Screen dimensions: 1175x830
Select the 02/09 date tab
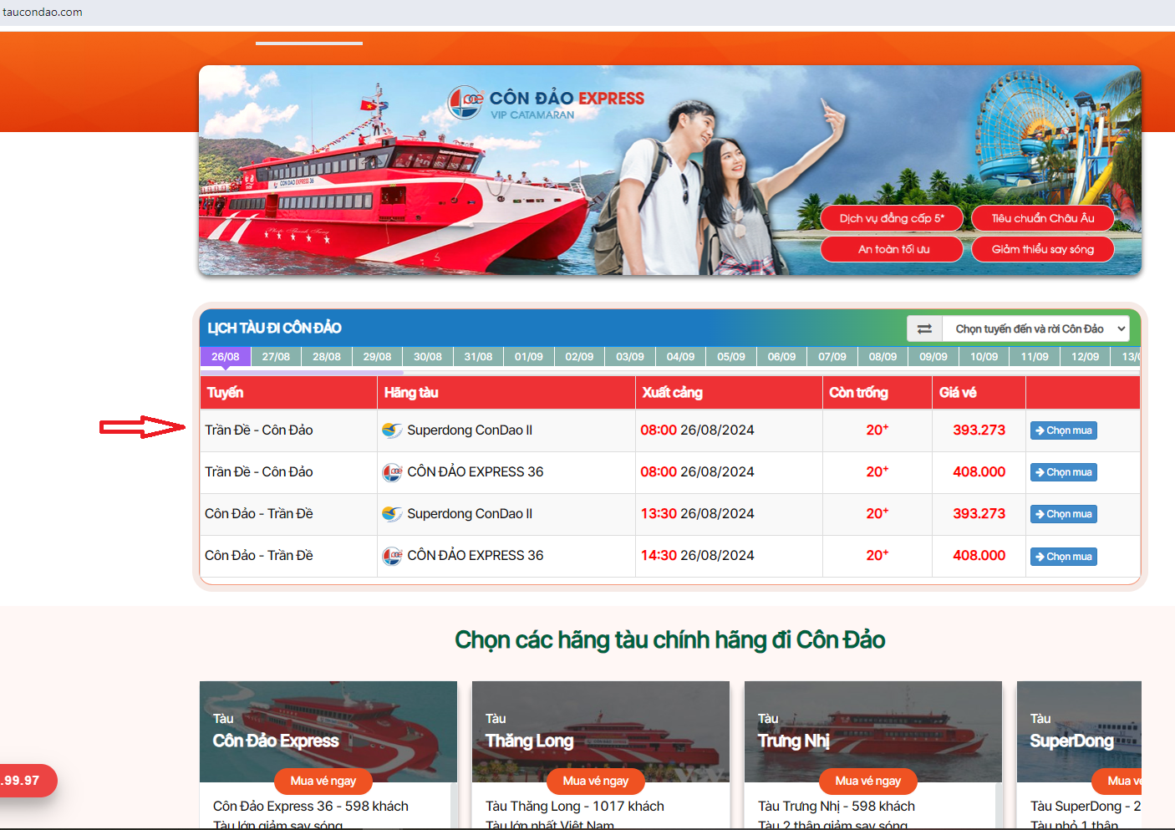(x=579, y=357)
